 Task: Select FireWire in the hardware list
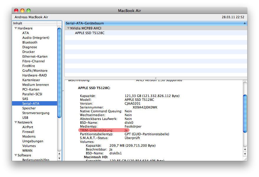[29, 66]
